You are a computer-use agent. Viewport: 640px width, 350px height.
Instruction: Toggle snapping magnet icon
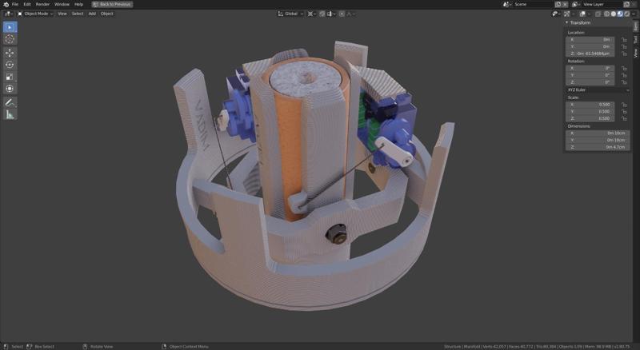[322, 14]
